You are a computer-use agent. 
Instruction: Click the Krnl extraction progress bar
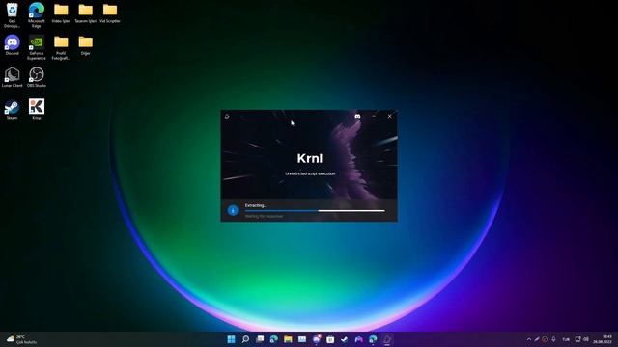click(x=315, y=211)
